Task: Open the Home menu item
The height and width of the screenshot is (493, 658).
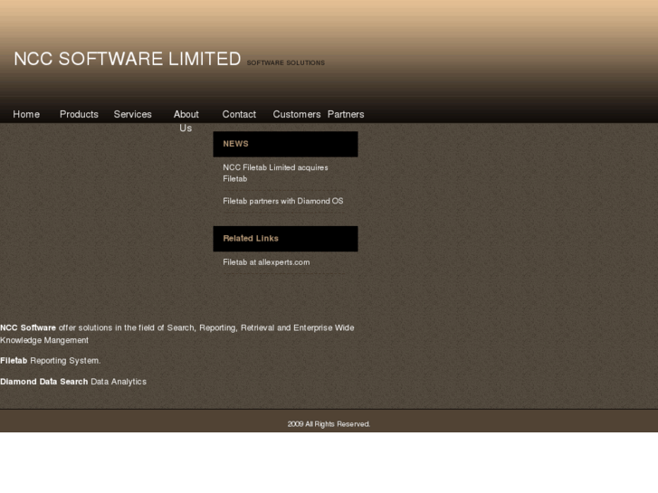Action: coord(26,114)
